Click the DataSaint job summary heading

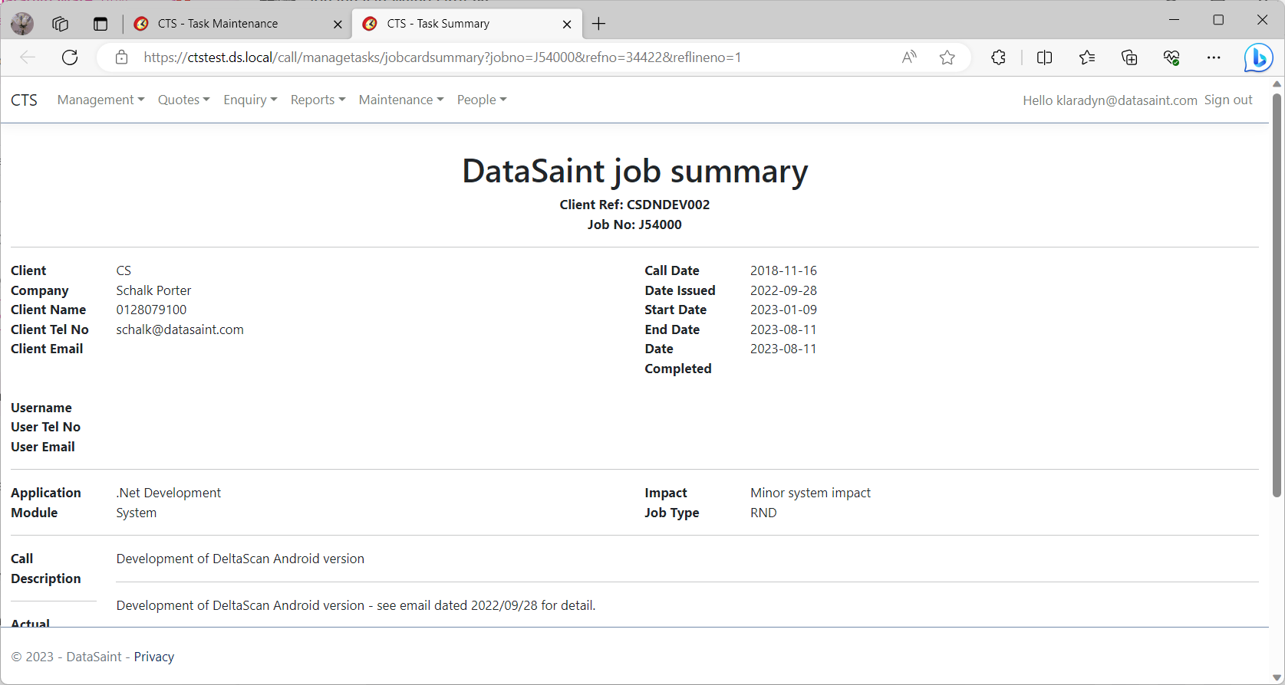tap(634, 171)
